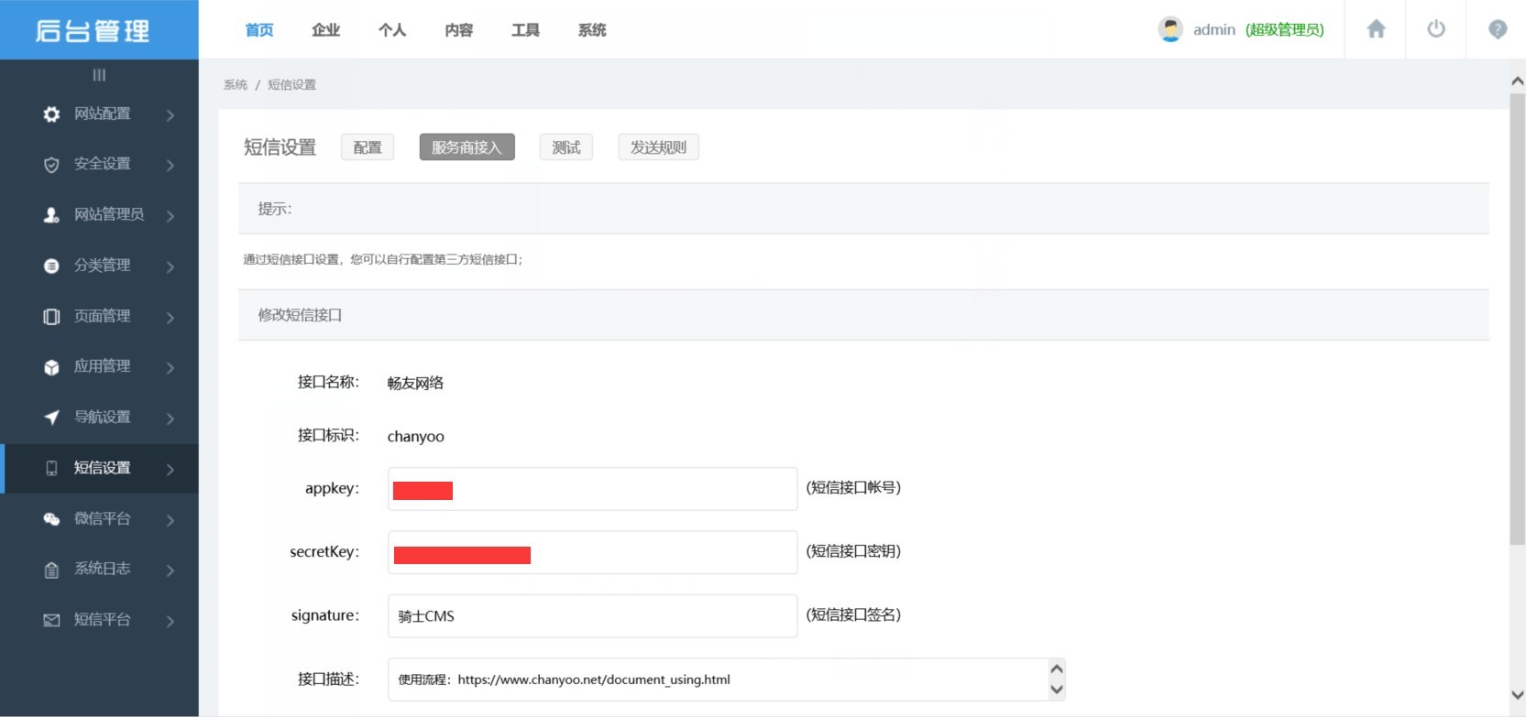Open the 首页 top menu
The width and height of the screenshot is (1526, 717).
click(259, 30)
